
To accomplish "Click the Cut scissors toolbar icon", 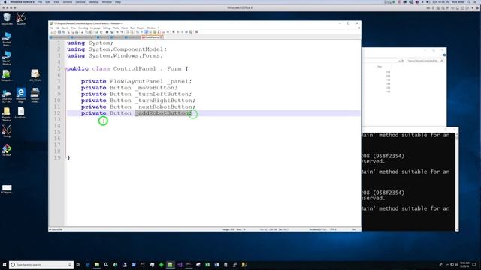I will pyautogui.click(x=82, y=31).
